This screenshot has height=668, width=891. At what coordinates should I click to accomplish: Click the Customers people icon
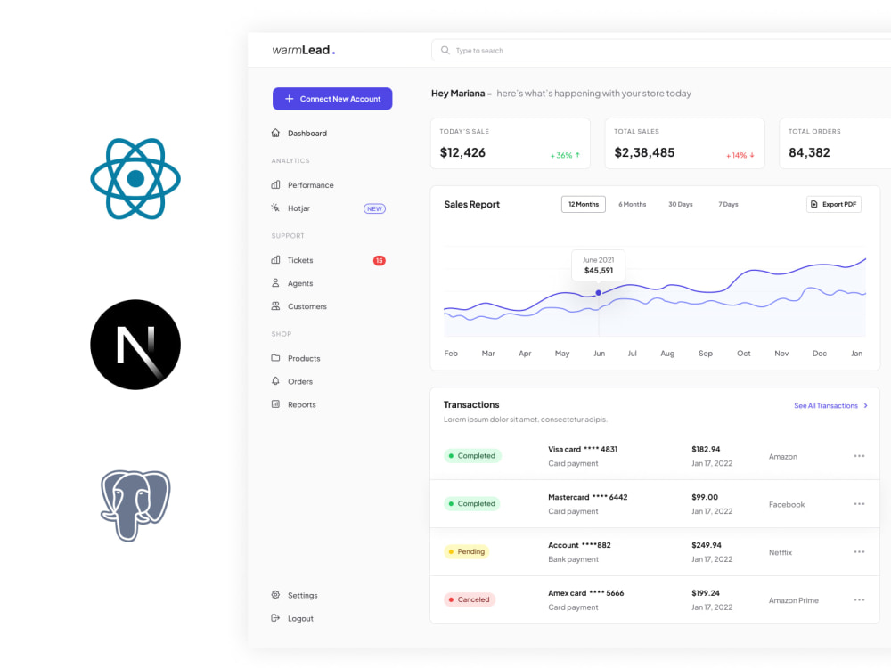pyautogui.click(x=275, y=306)
